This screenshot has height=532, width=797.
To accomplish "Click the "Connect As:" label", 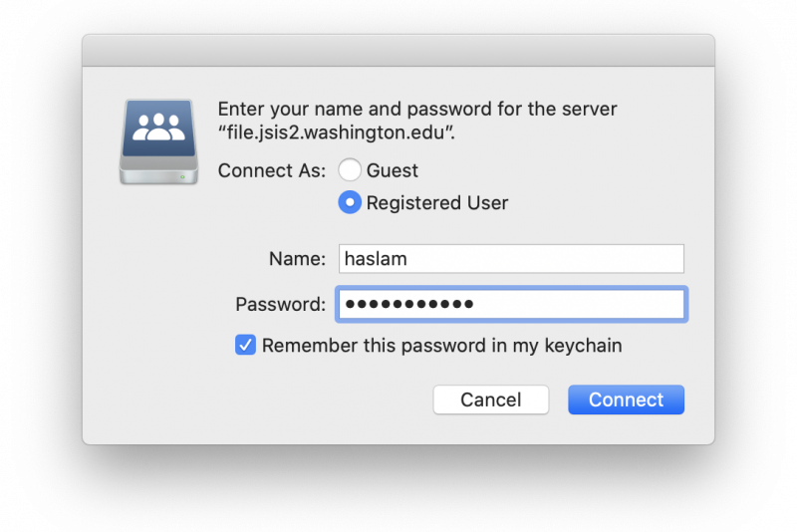I will pos(272,170).
